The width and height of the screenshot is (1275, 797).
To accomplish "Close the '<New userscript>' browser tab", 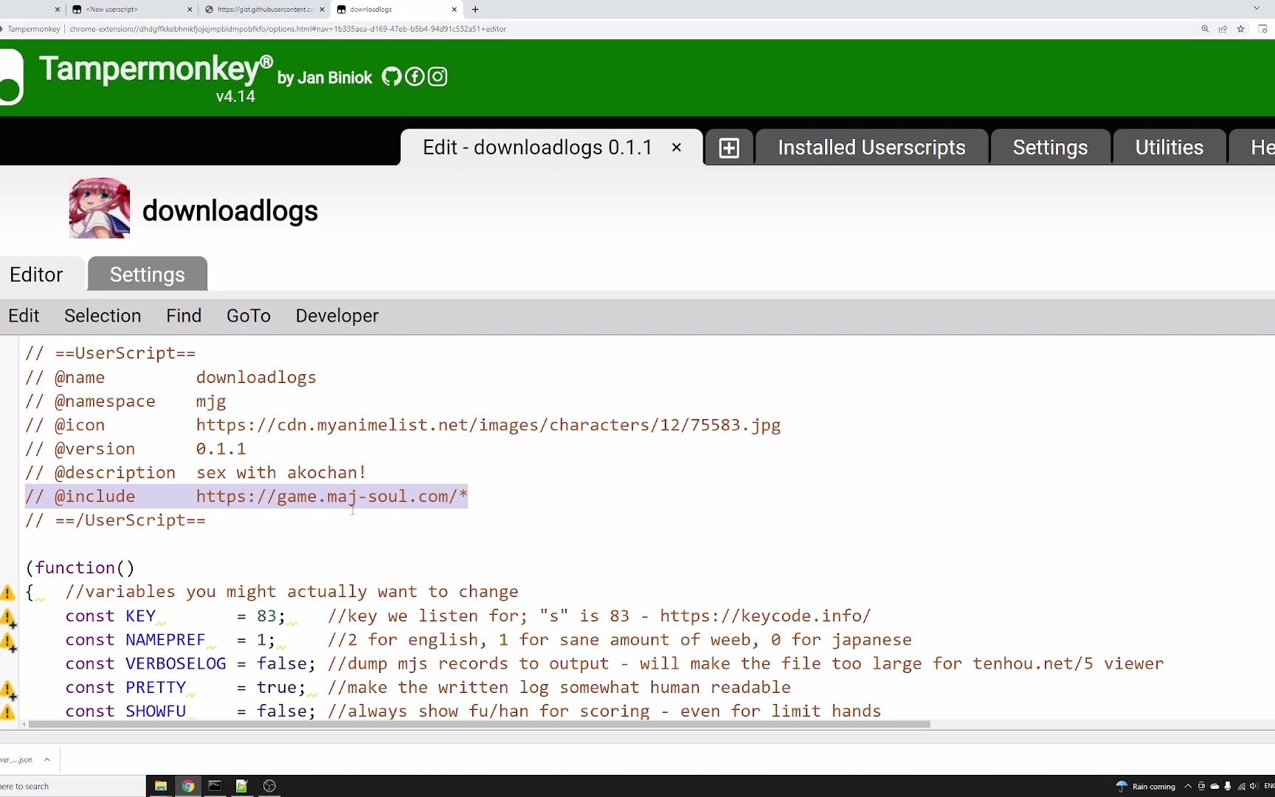I will click(x=190, y=10).
